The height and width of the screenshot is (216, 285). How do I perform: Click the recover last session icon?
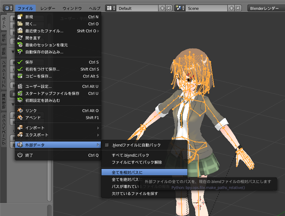tap(20, 45)
